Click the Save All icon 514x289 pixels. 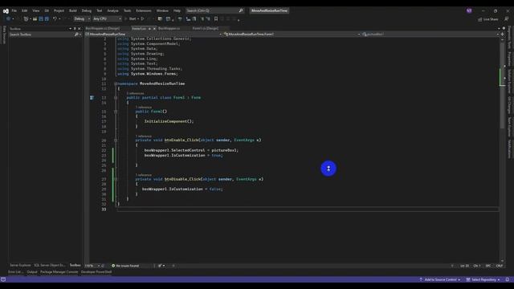(47, 19)
